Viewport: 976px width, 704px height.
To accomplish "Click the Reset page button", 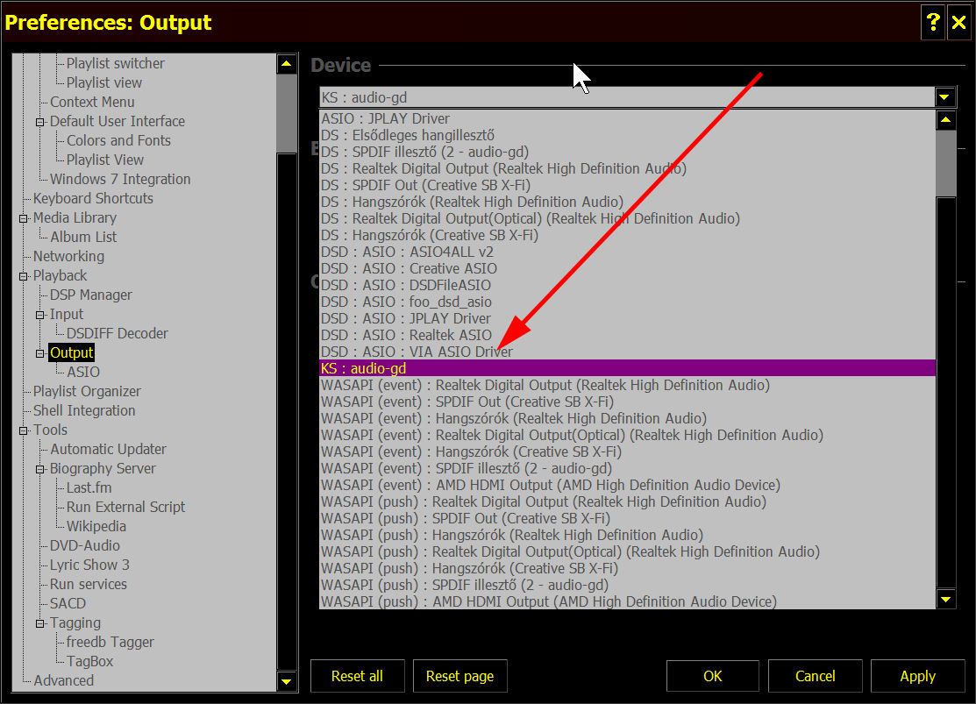I will pyautogui.click(x=460, y=676).
